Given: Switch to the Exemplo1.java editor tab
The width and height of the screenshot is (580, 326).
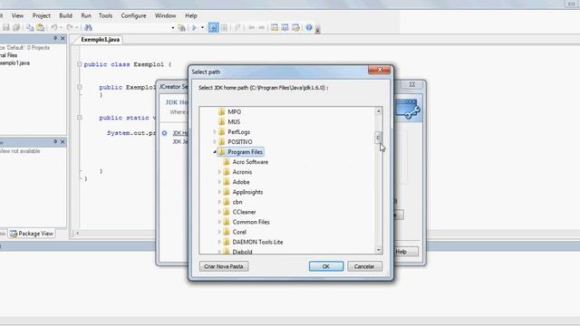Looking at the screenshot, I should pyautogui.click(x=101, y=40).
